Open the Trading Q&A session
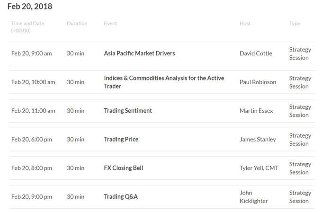 121,196
